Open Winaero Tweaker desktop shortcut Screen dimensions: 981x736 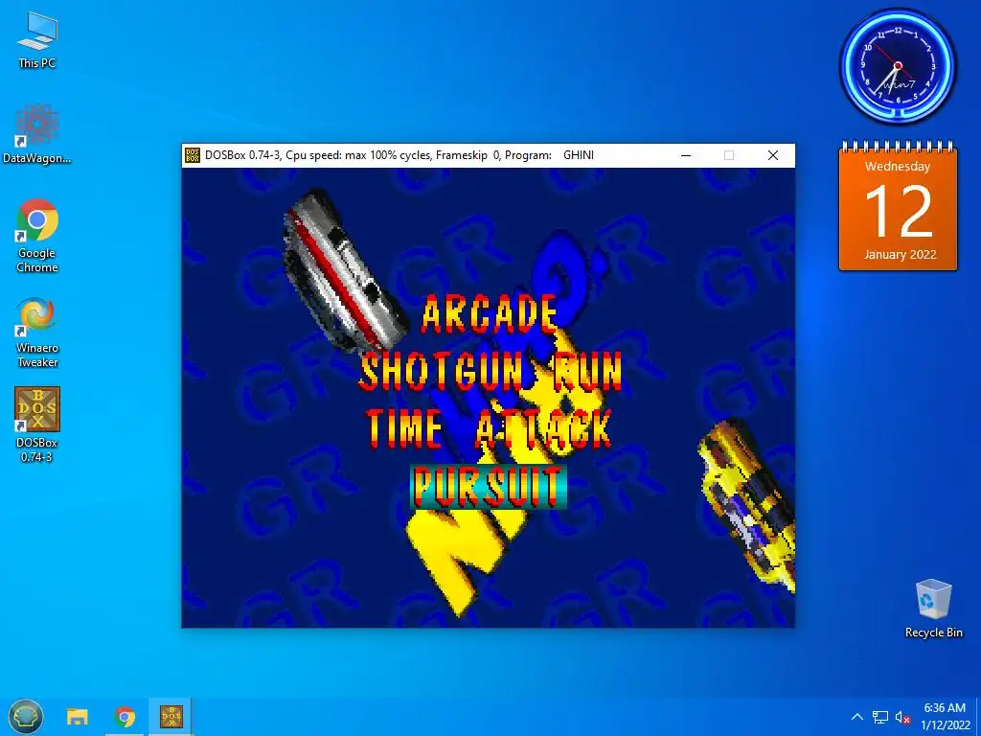[37, 333]
